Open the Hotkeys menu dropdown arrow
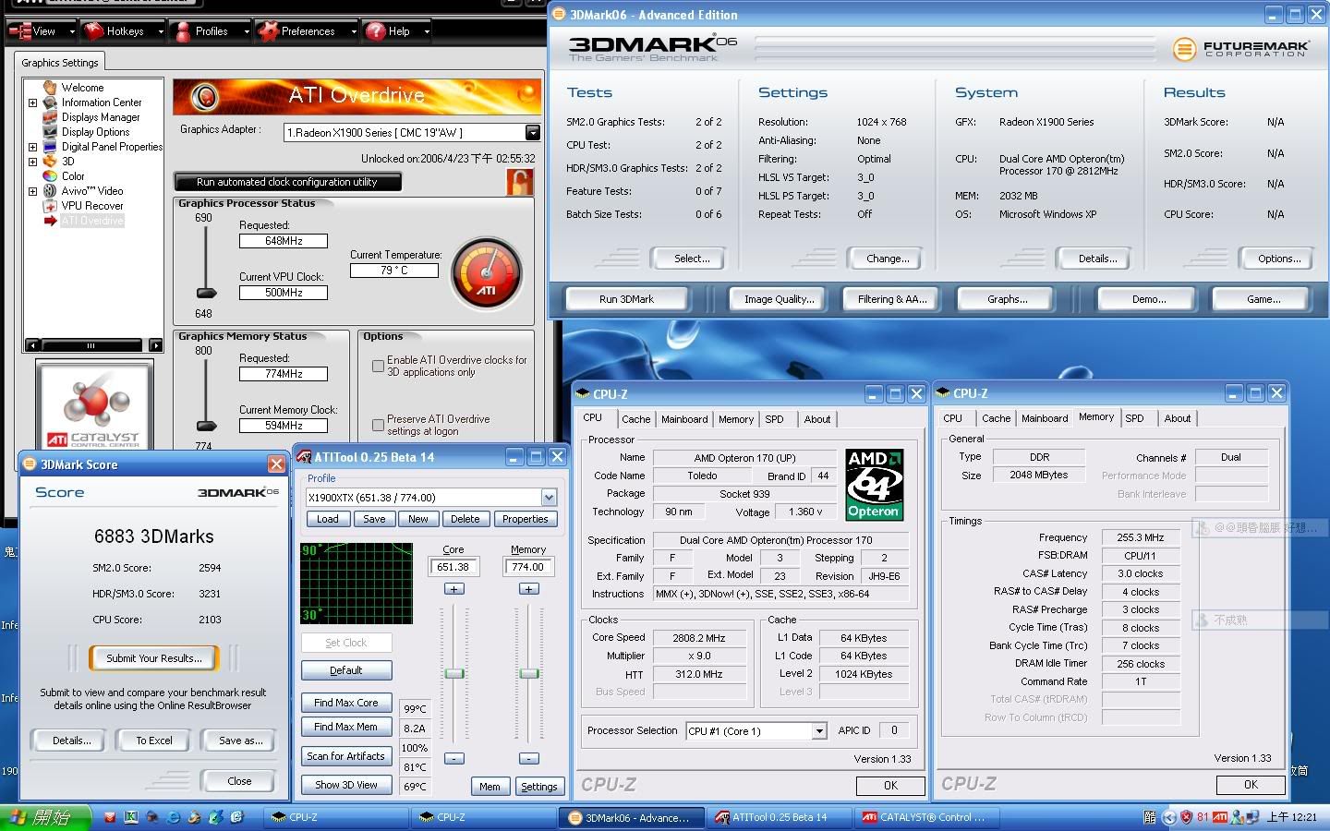1330x831 pixels. coord(161,32)
